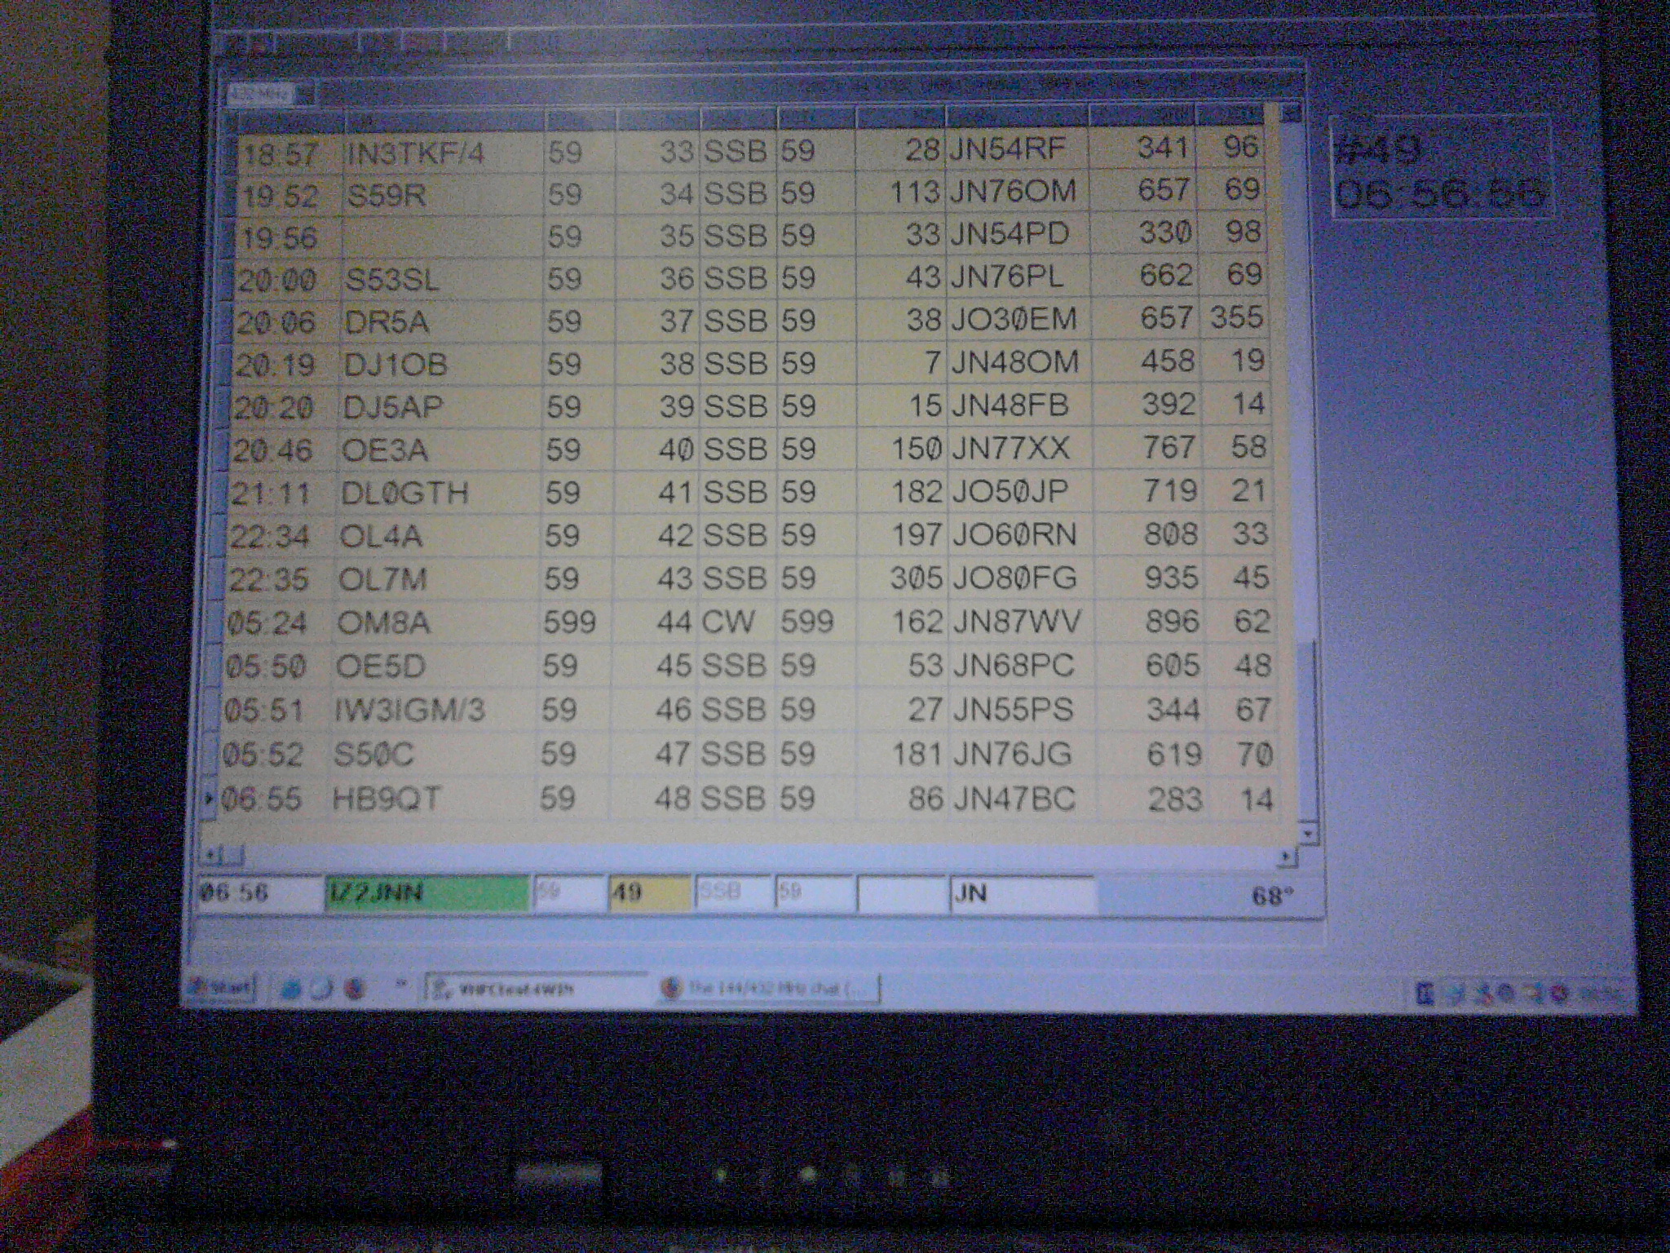
Task: Click the green callsign entry field
Action: point(426,893)
